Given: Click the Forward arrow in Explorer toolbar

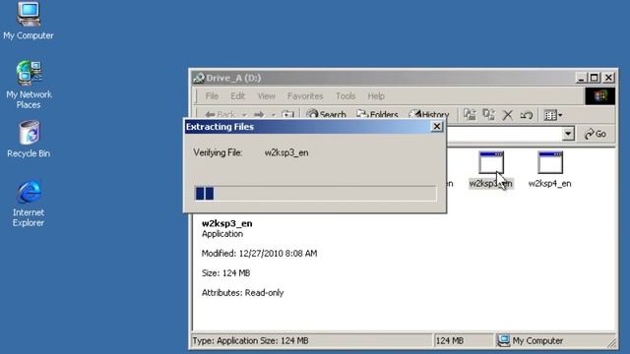Looking at the screenshot, I should click(x=259, y=115).
